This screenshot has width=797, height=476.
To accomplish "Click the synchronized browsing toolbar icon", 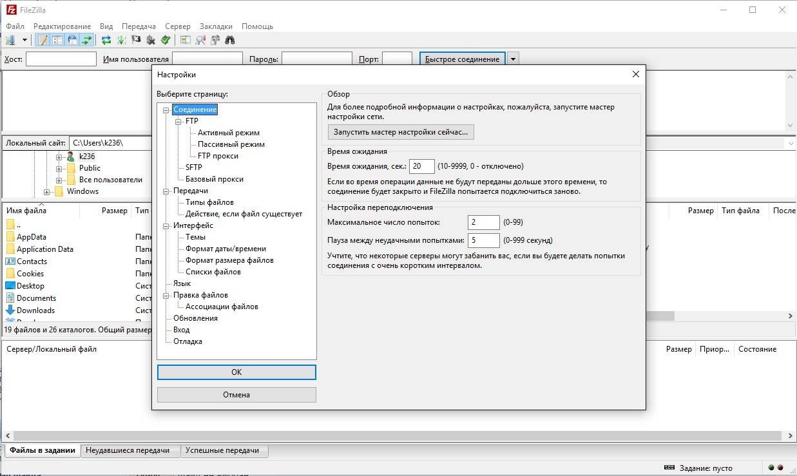I will (x=215, y=40).
